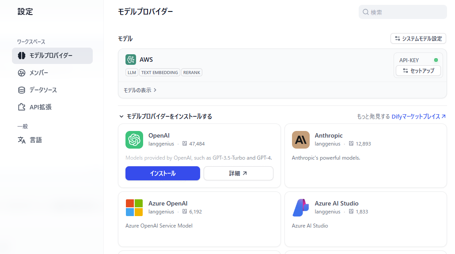Click the Azure AI Studio logo icon
Image resolution: width=455 pixels, height=254 pixels.
[x=301, y=208]
